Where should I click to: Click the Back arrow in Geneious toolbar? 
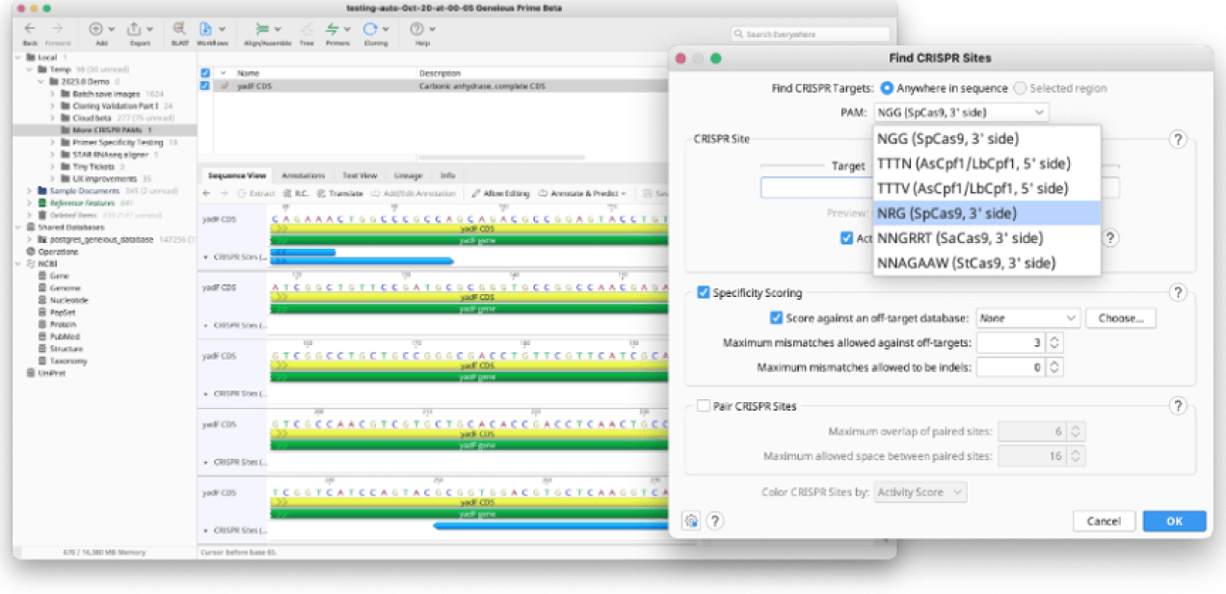(30, 29)
